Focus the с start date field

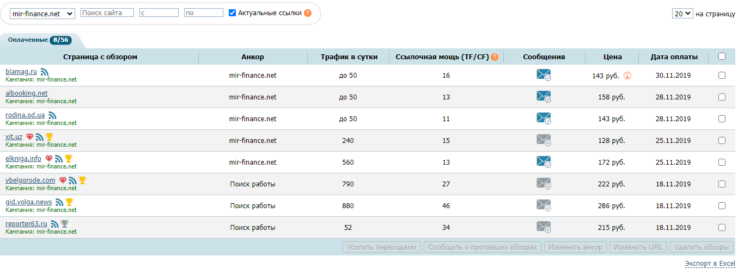point(159,12)
